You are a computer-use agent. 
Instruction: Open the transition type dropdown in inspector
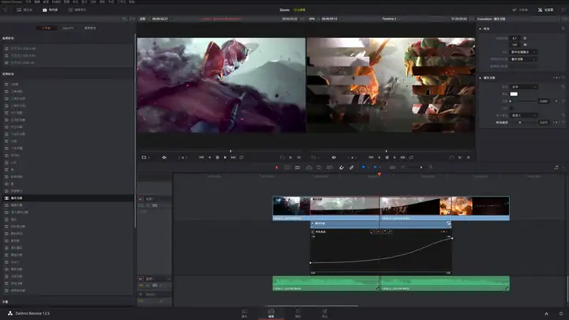pos(523,58)
